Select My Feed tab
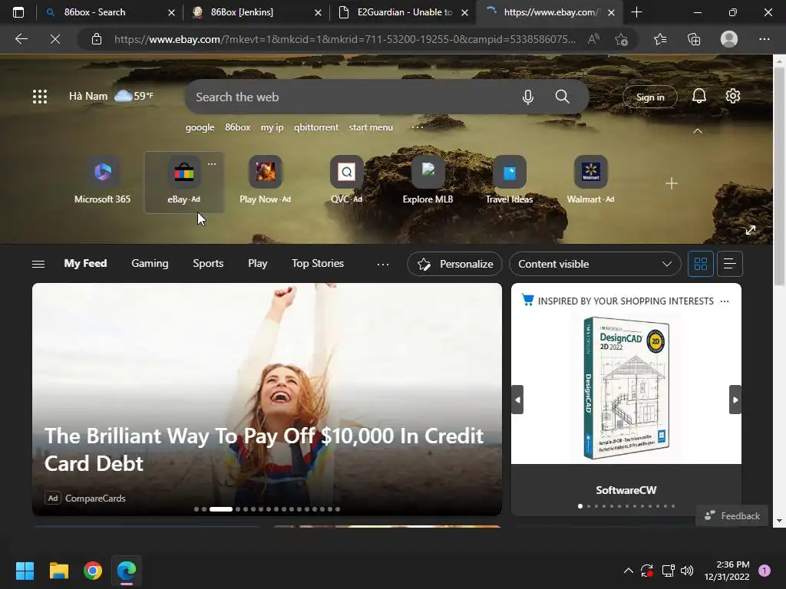Image resolution: width=786 pixels, height=589 pixels. point(85,264)
